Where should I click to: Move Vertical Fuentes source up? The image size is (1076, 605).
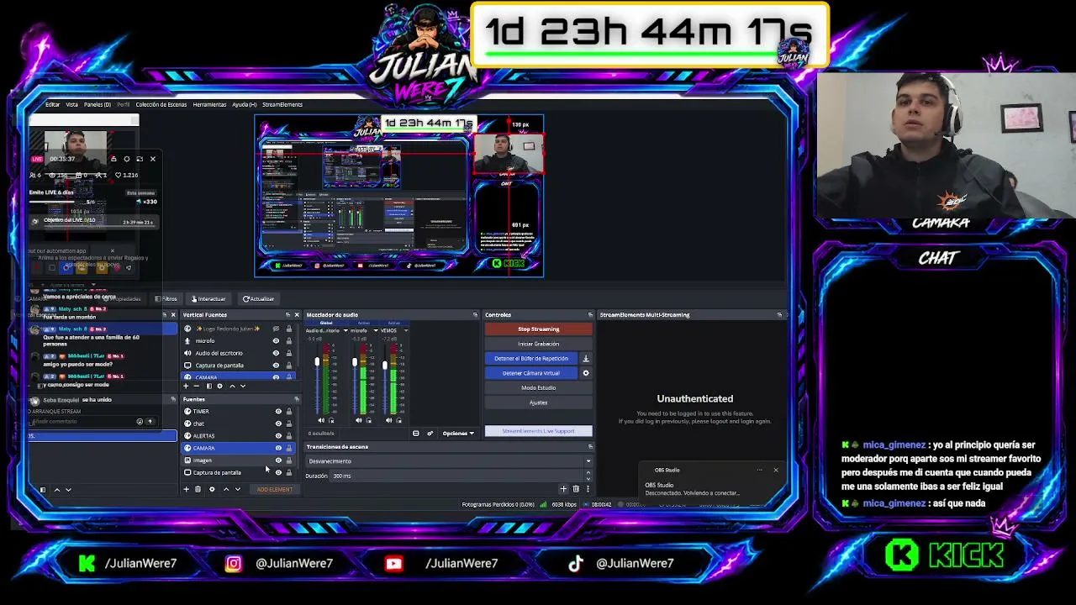tap(232, 386)
